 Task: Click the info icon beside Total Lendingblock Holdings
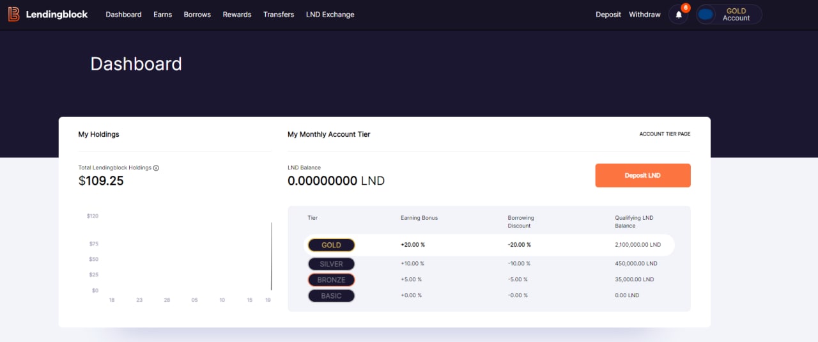156,168
